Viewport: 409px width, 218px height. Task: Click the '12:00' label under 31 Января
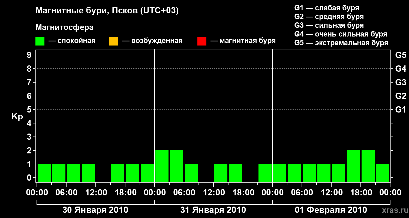(x=214, y=193)
